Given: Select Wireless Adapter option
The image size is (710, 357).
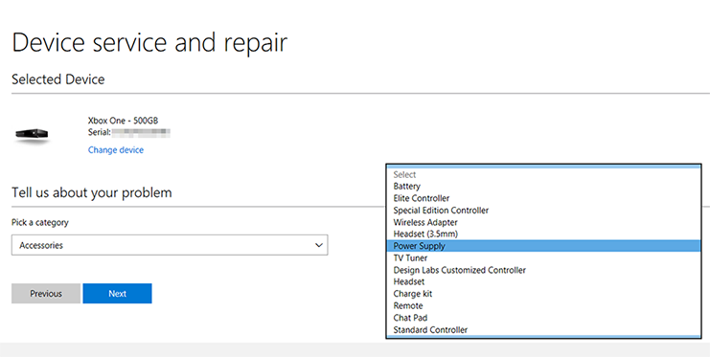Looking at the screenshot, I should pyautogui.click(x=543, y=222).
